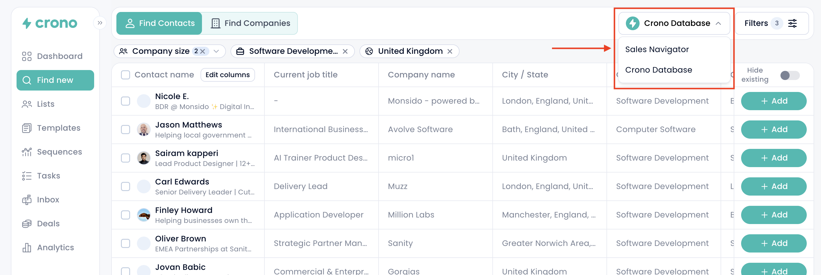Click the Templates document icon
The image size is (821, 275).
click(x=27, y=128)
